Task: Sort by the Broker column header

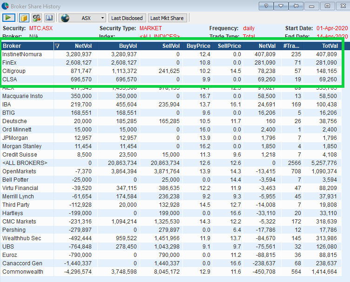Action: pos(27,46)
